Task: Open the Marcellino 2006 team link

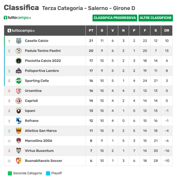Action: point(38,141)
